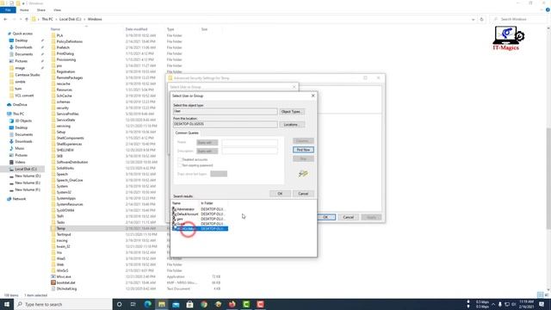Open the Name 'Starts with' dropdown
This screenshot has width=551, height=310.
click(207, 142)
